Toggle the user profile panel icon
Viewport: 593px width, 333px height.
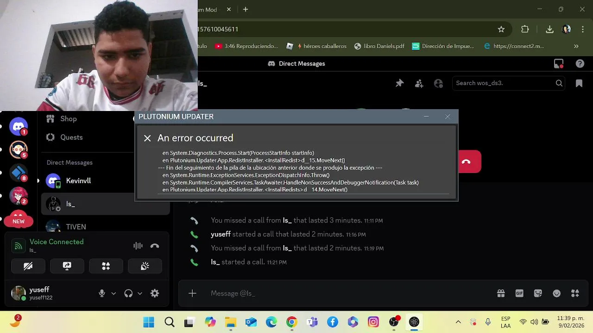[x=438, y=83]
